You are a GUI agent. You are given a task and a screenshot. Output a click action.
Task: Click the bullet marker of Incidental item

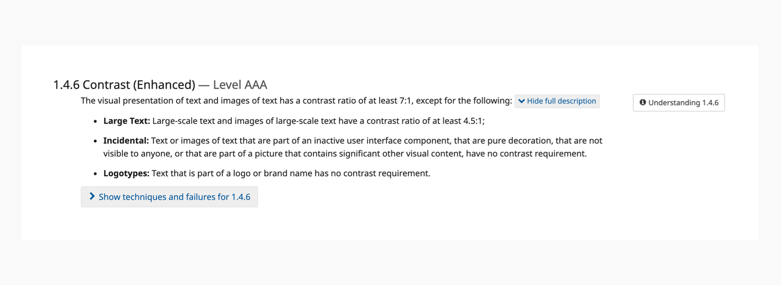(x=95, y=141)
